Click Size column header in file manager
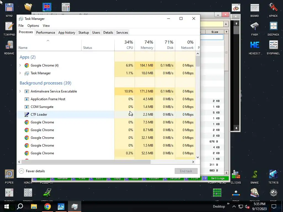Screen dimensions: 283x212 point(215,32)
